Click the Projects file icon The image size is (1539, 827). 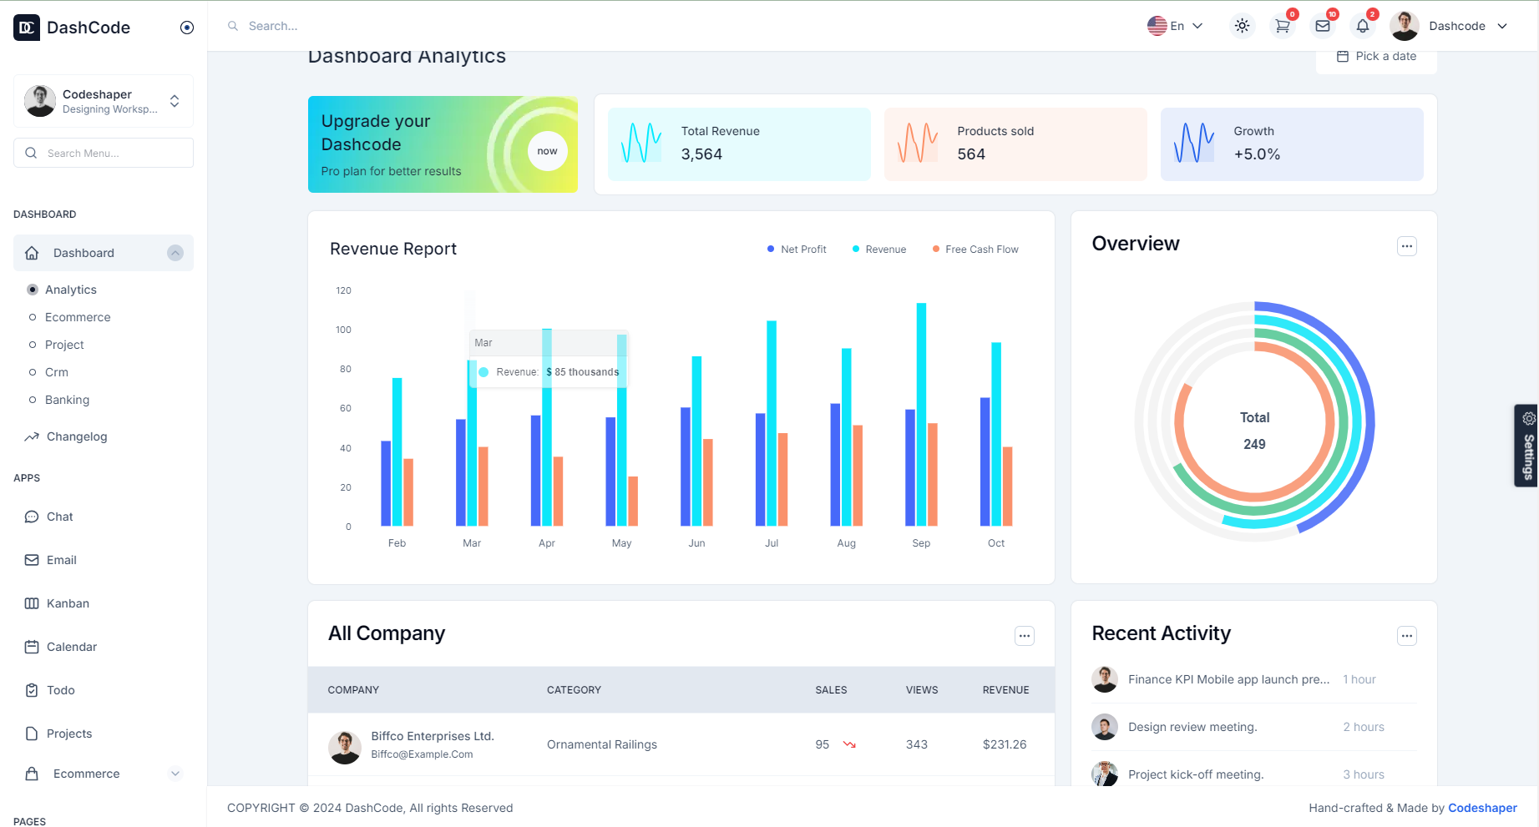(x=32, y=734)
